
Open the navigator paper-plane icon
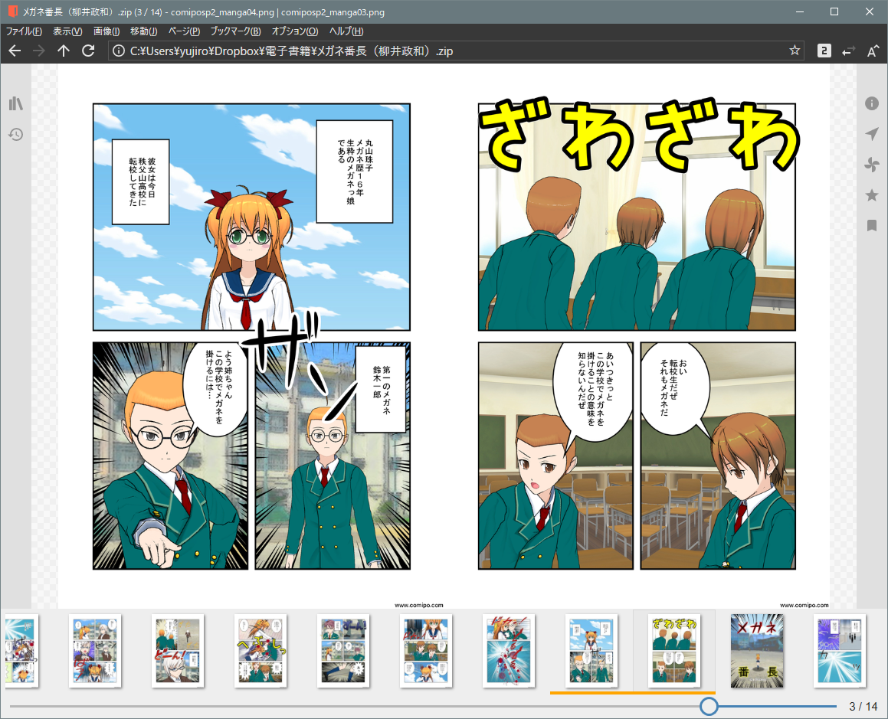tap(872, 133)
